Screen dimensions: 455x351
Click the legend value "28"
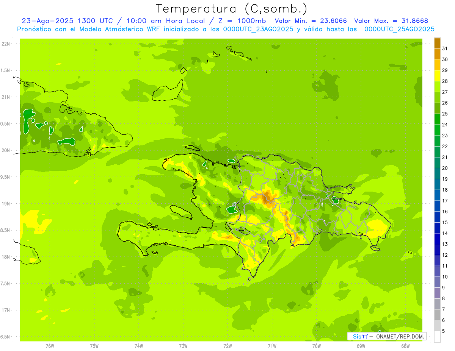(x=445, y=81)
